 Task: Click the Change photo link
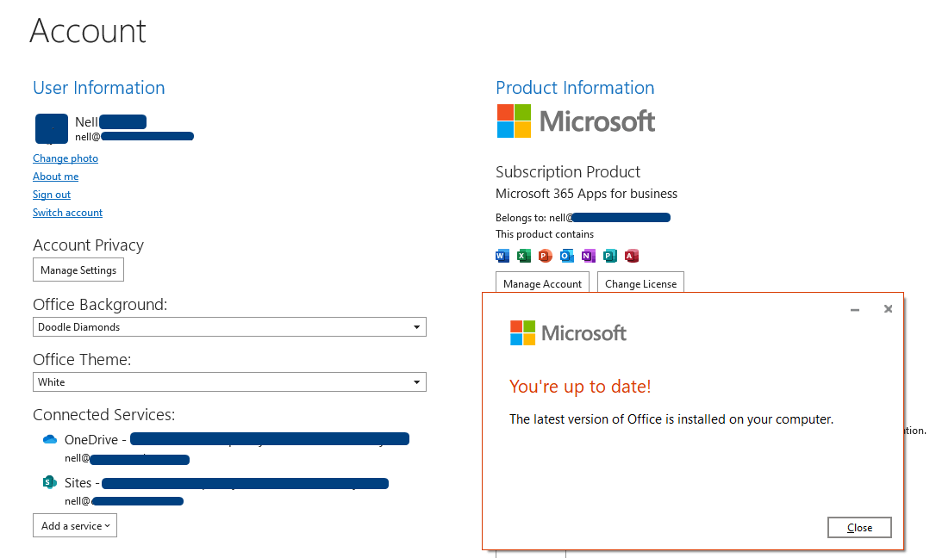65,158
